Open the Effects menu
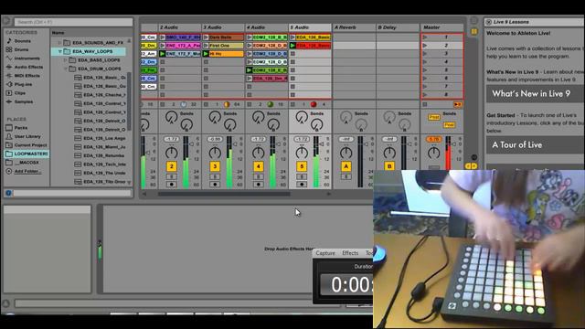 coord(350,253)
